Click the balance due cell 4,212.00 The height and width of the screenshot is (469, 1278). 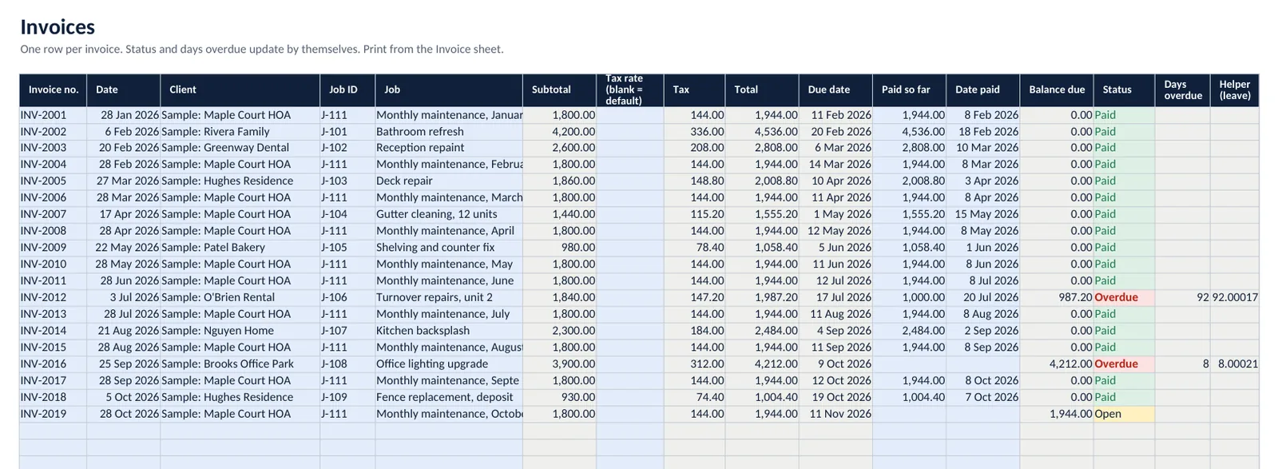click(1057, 364)
